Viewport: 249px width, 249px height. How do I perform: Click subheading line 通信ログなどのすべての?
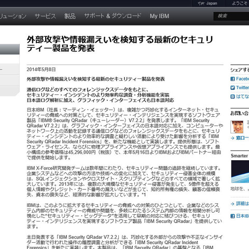click(x=88, y=90)
